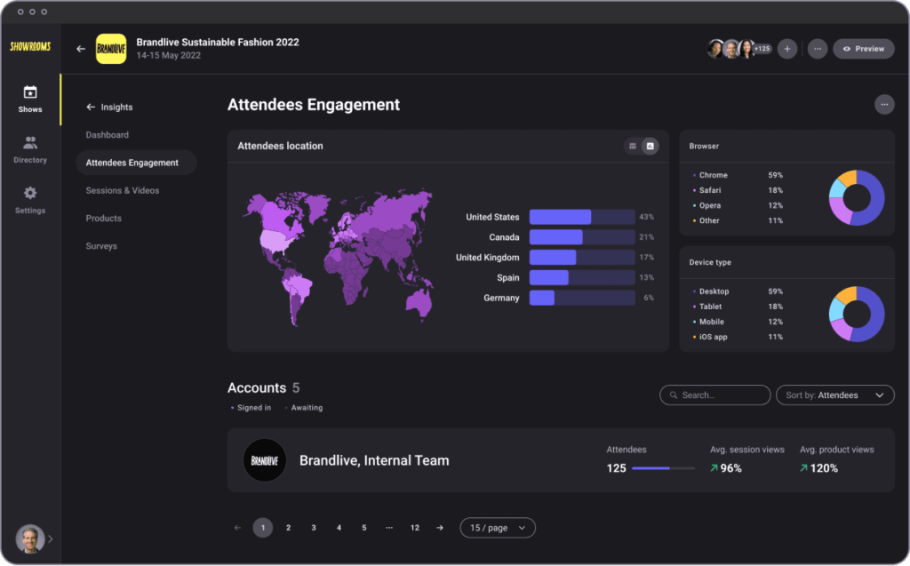The image size is (910, 566).
Task: Toggle the Awaiting legend filter
Action: (x=304, y=408)
